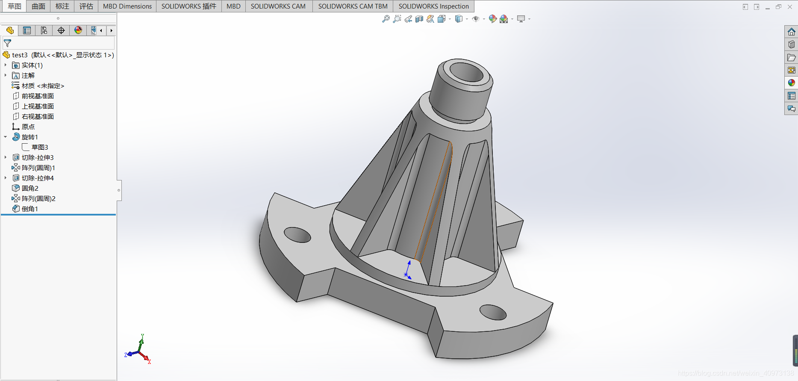Screen dimensions: 798x381
Task: Switch to PropertyManager tab
Action: (x=27, y=30)
